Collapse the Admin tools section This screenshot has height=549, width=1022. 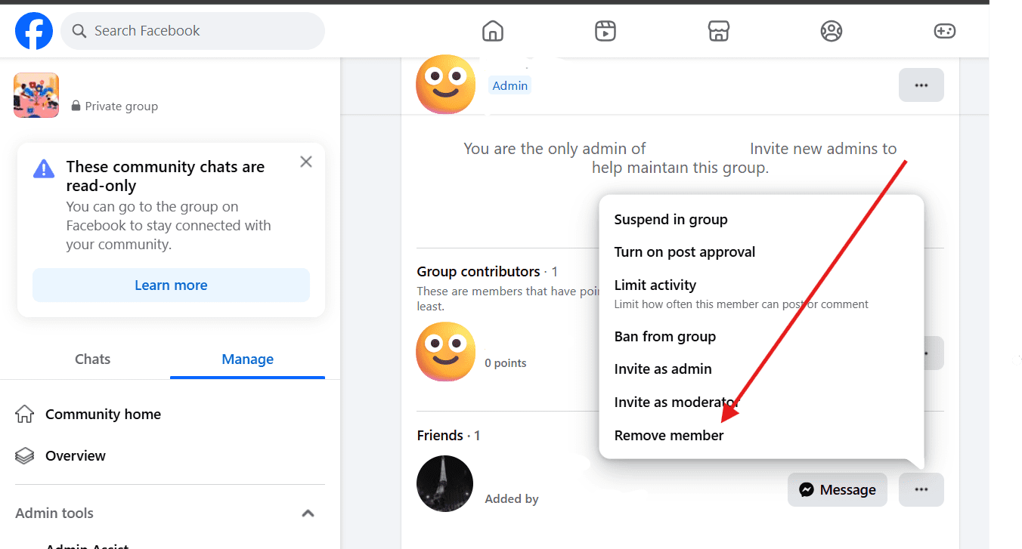(x=308, y=513)
